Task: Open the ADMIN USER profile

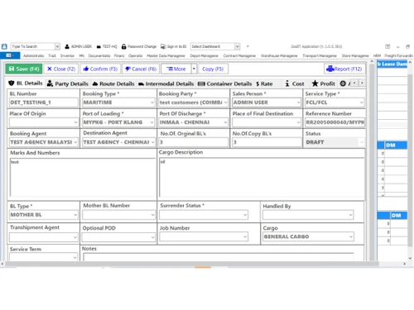Action: click(78, 46)
